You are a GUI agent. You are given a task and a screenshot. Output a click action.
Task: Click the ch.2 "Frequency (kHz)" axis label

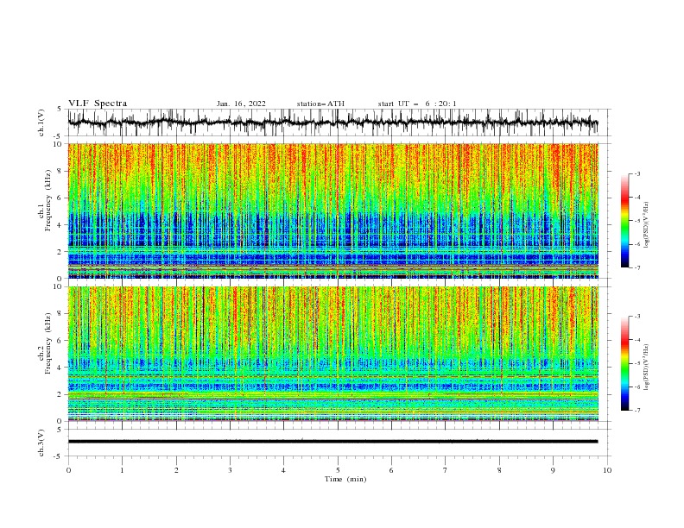tap(48, 343)
